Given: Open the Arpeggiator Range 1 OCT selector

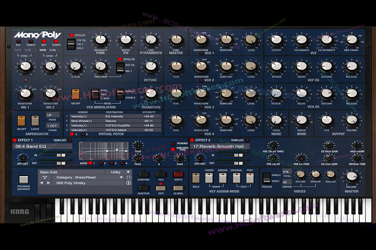Looking at the screenshot, I should pyautogui.click(x=53, y=126).
